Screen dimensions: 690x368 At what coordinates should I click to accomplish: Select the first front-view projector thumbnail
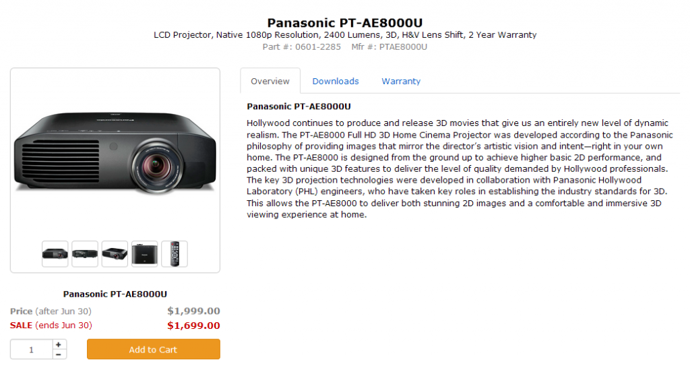(55, 254)
